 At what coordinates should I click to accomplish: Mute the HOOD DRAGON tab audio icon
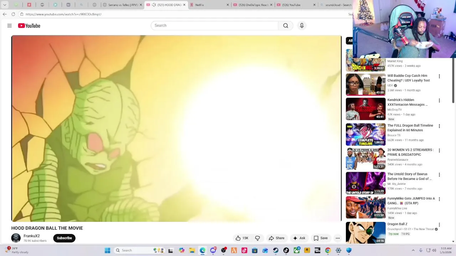(x=154, y=5)
